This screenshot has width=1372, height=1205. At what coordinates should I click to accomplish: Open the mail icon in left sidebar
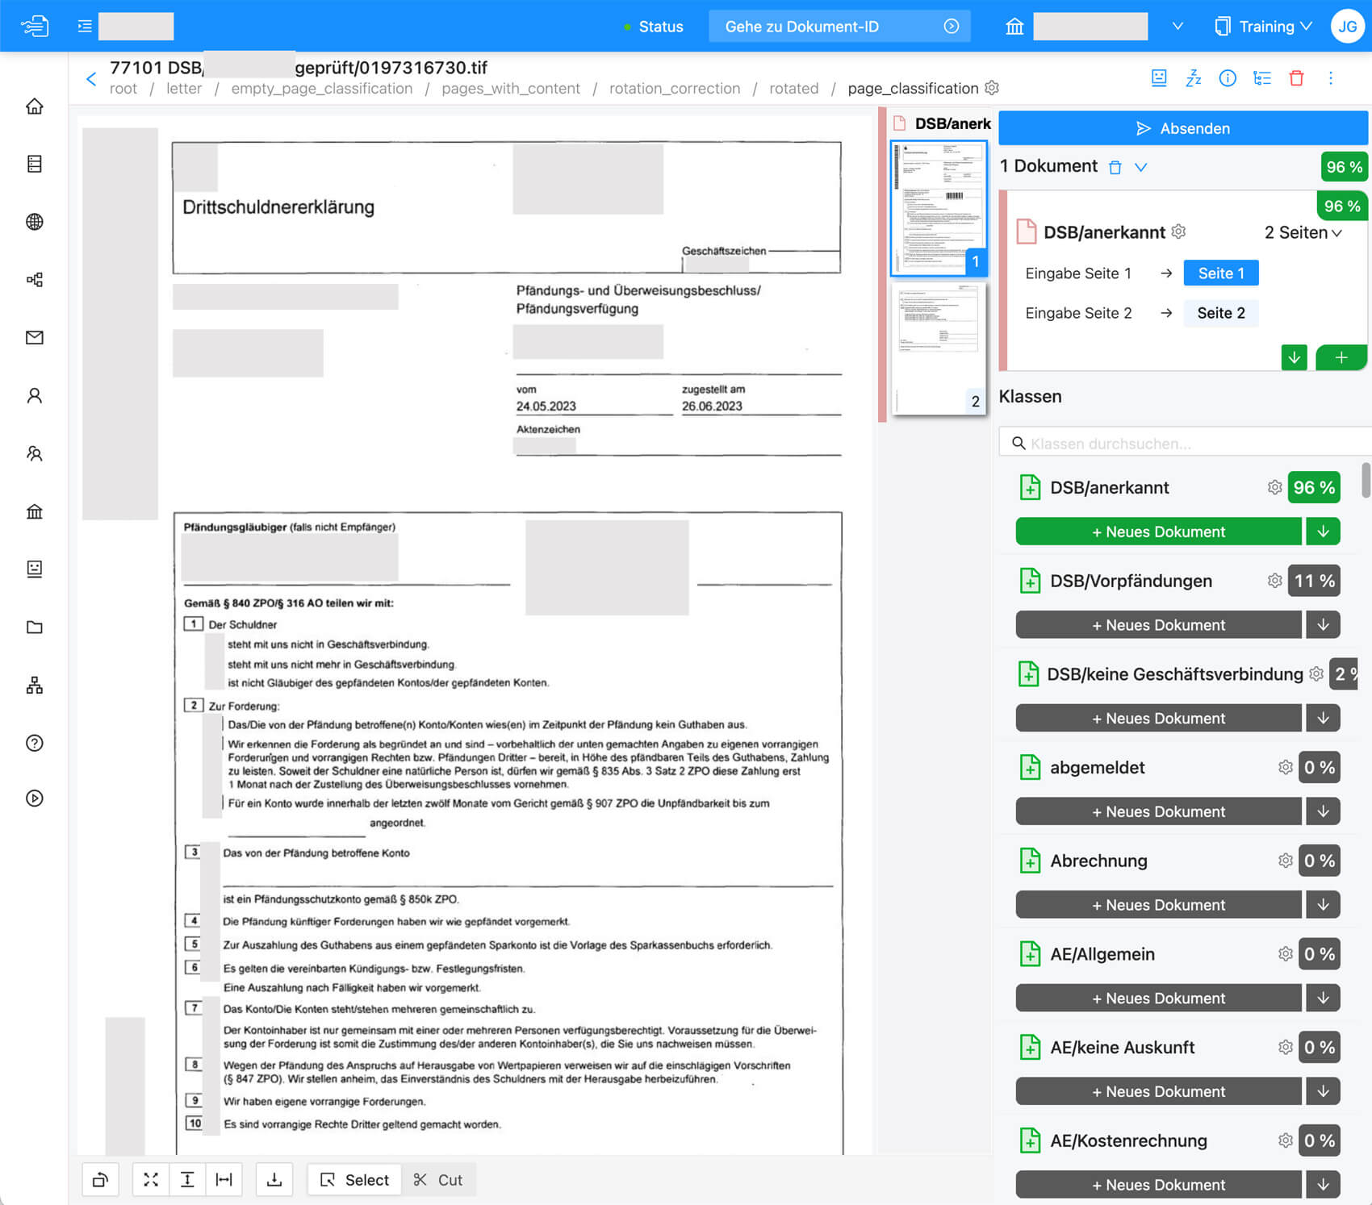click(35, 338)
